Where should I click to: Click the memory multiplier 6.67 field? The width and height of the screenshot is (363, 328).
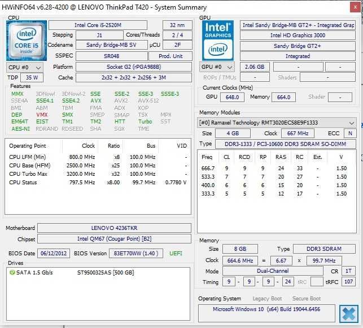281,260
